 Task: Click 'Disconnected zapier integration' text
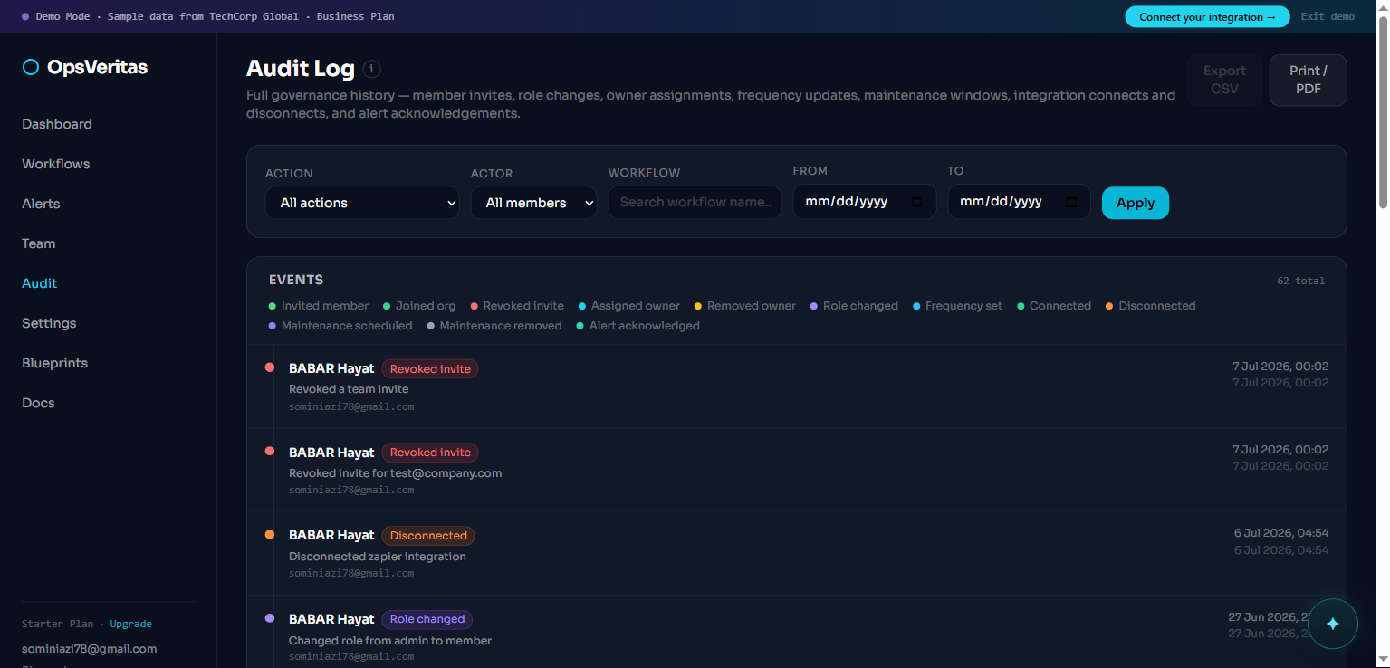click(x=378, y=556)
